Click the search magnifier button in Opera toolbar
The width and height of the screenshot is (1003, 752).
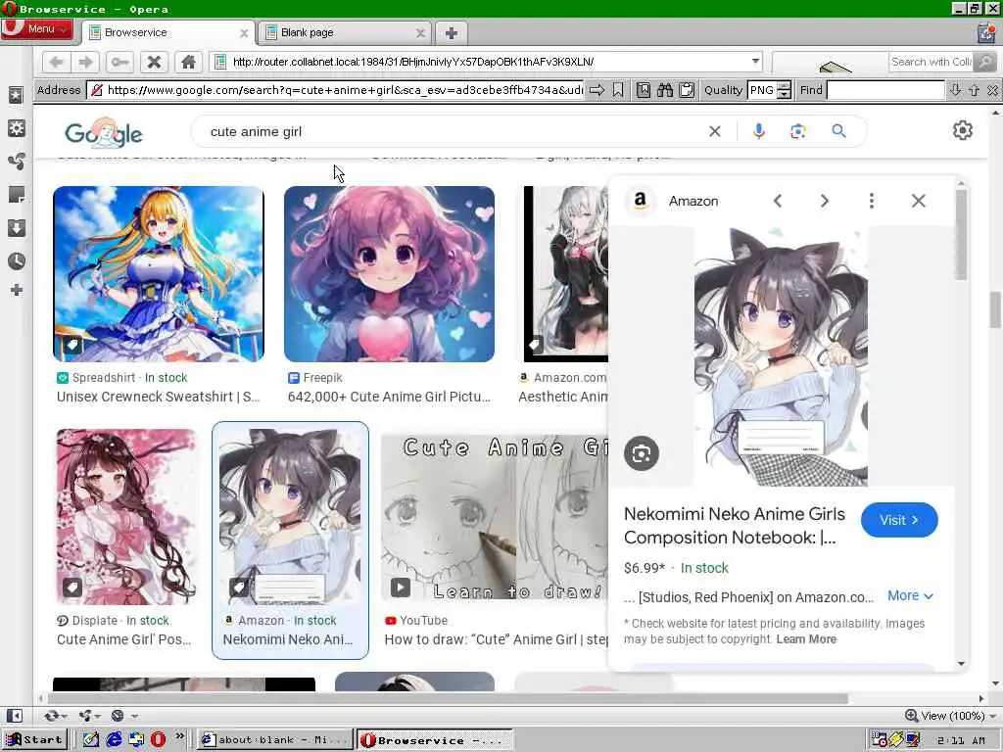pos(985,62)
